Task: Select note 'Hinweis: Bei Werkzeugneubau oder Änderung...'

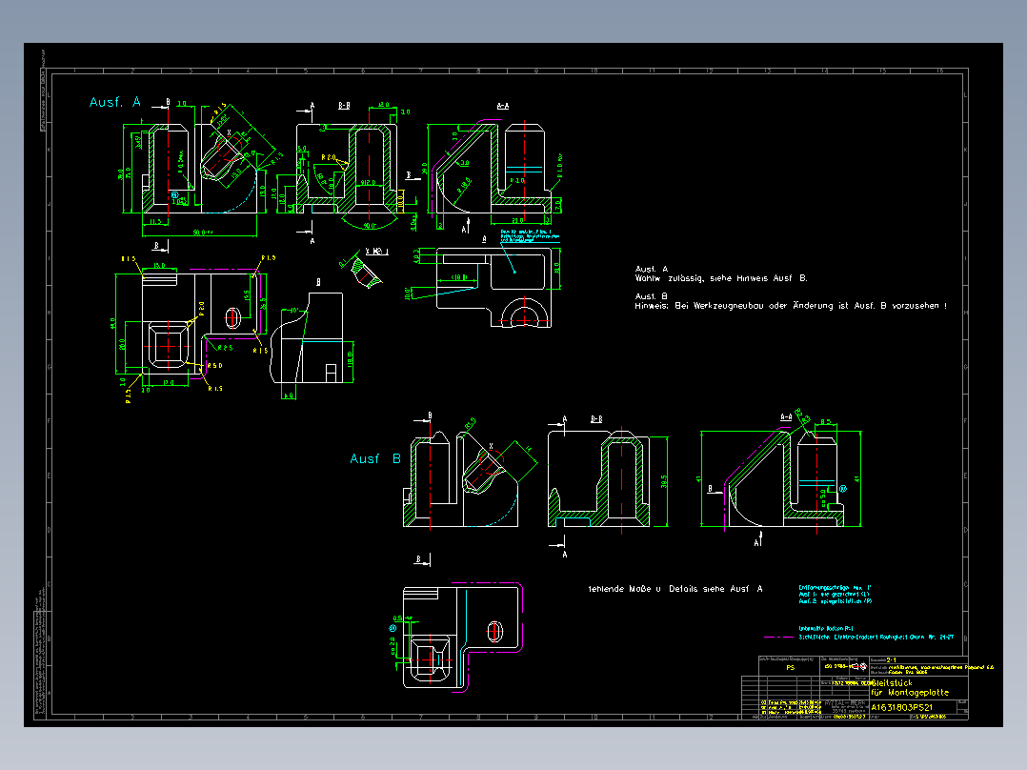Action: (x=791, y=305)
